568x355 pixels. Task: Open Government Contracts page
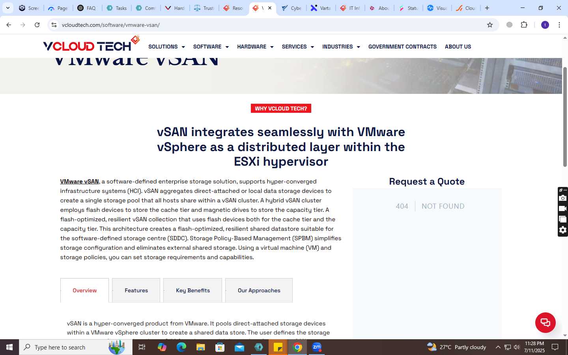click(402, 47)
